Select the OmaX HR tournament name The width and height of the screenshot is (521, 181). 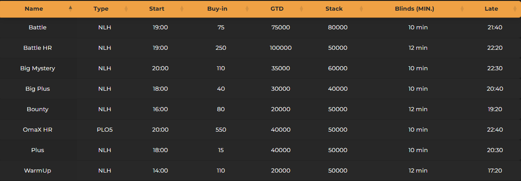point(37,129)
